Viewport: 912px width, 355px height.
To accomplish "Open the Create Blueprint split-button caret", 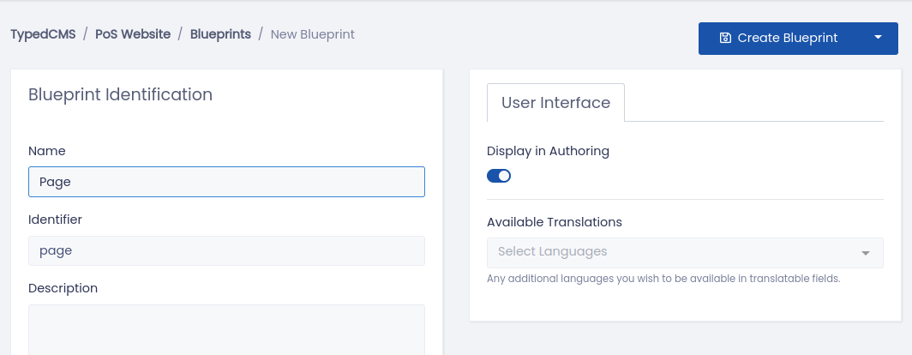I will [879, 37].
